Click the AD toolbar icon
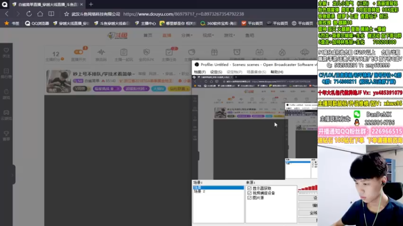This screenshot has height=226, width=403. click(x=259, y=52)
